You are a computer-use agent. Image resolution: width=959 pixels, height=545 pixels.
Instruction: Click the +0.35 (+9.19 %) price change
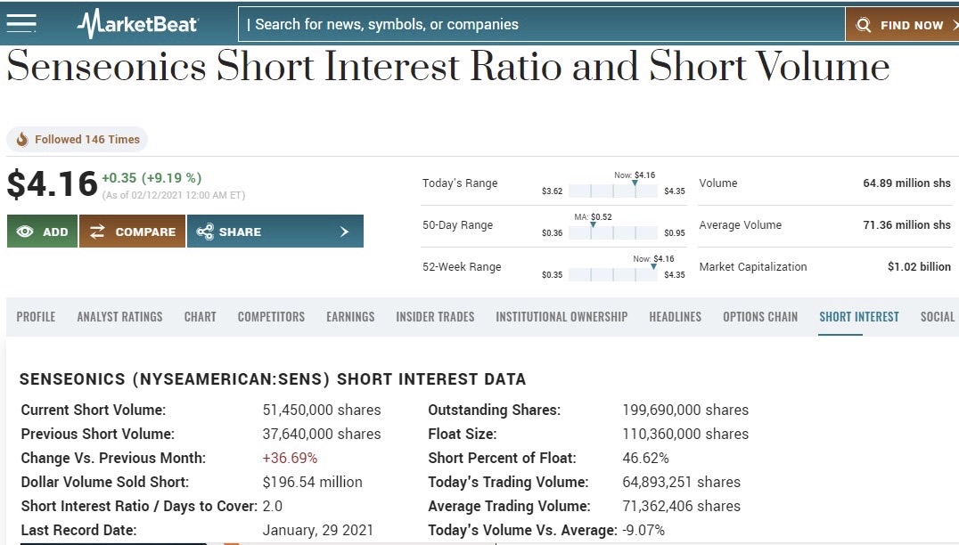(x=151, y=178)
